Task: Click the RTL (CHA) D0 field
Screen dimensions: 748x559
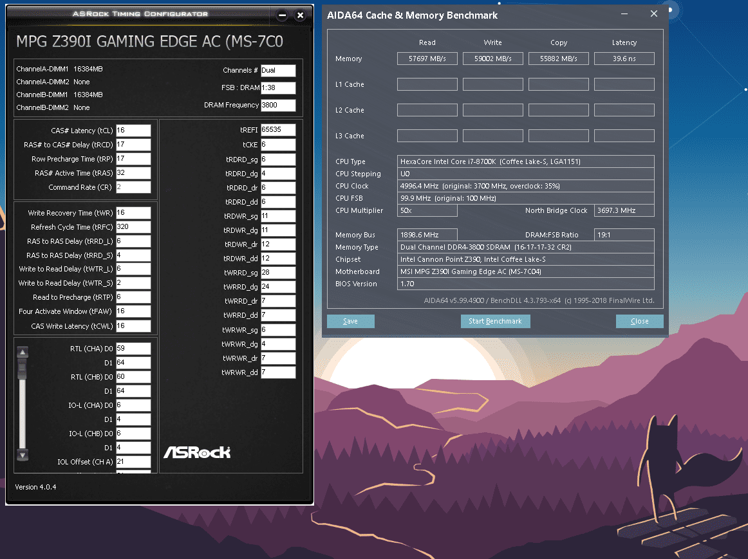Action: (x=134, y=349)
